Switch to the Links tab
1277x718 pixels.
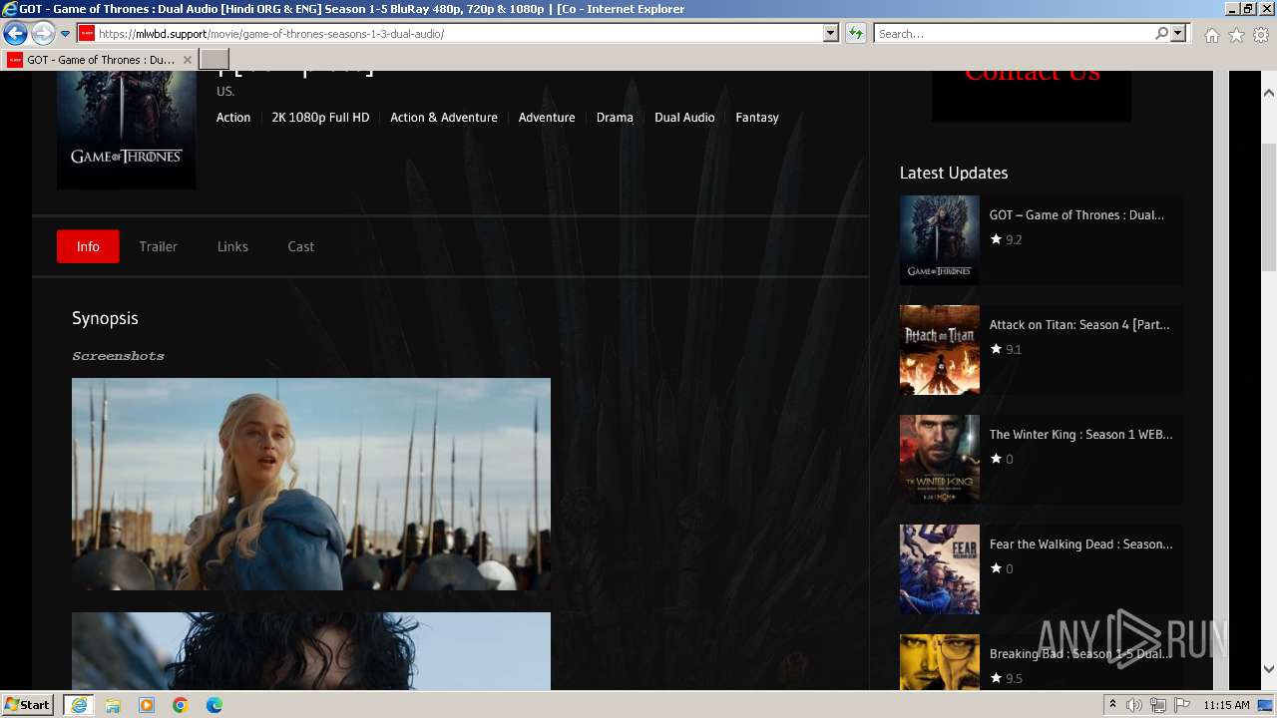pyautogui.click(x=232, y=246)
